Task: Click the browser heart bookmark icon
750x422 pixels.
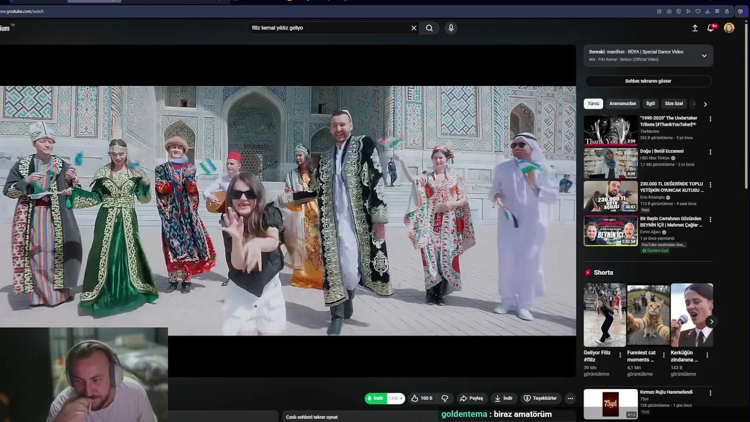Action: click(x=698, y=11)
